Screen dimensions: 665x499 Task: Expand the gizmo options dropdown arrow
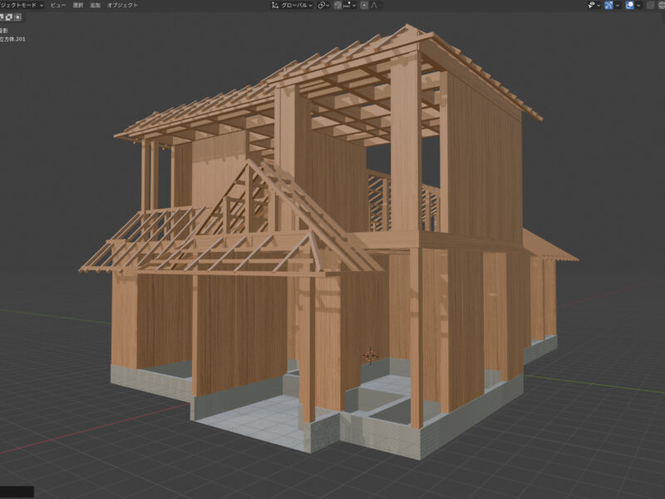click(618, 5)
